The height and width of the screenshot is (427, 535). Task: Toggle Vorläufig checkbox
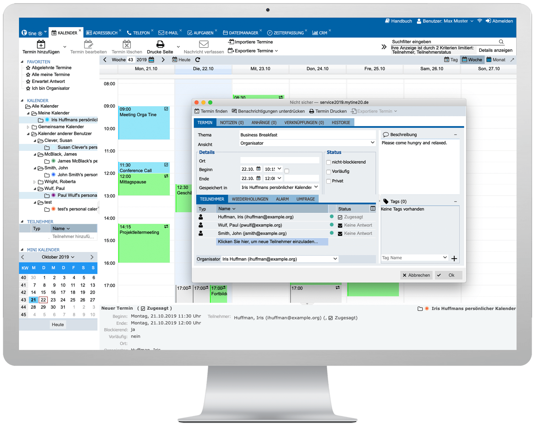click(328, 171)
